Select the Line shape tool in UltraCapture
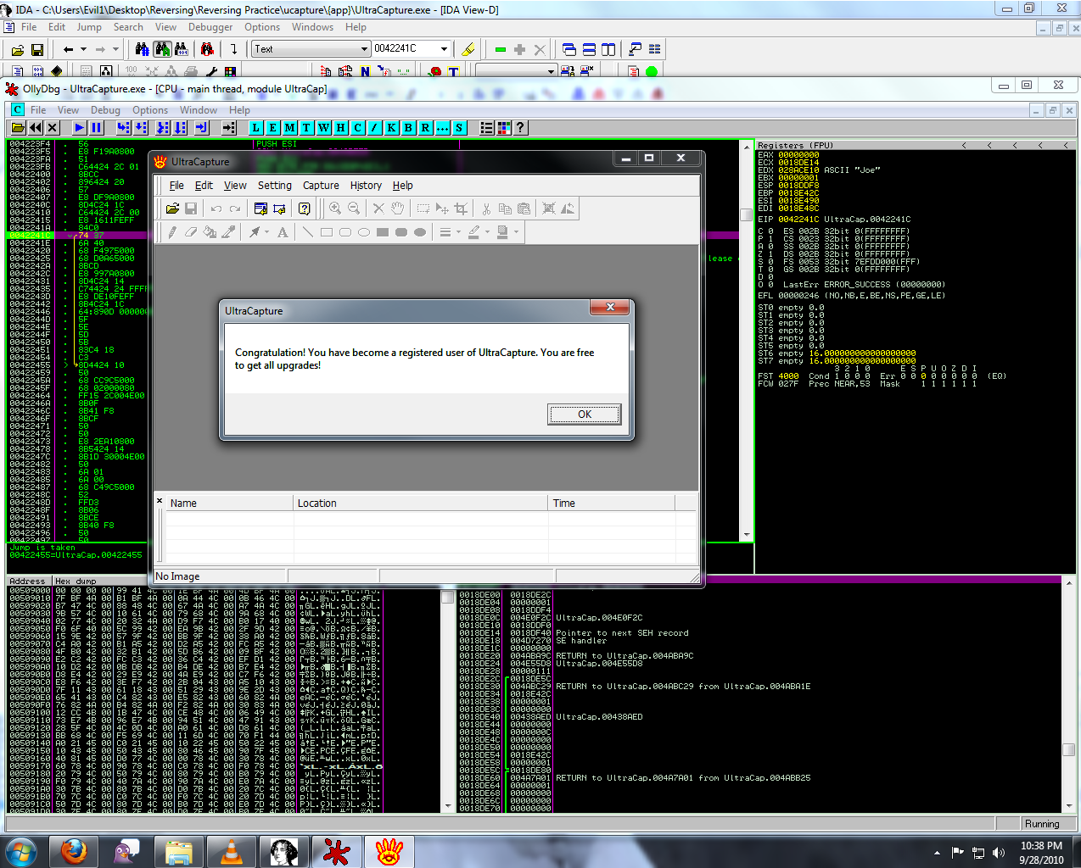Image resolution: width=1081 pixels, height=868 pixels. (x=307, y=232)
